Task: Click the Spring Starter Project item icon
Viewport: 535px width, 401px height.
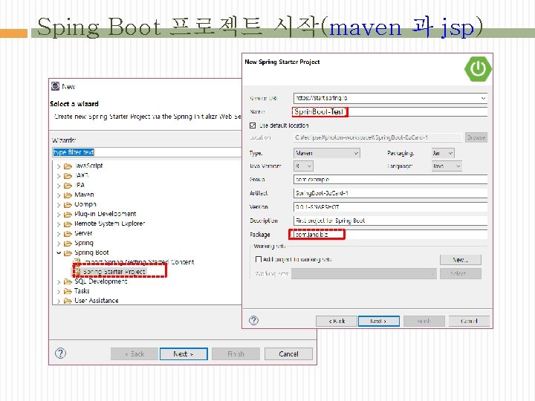Action: [77, 272]
